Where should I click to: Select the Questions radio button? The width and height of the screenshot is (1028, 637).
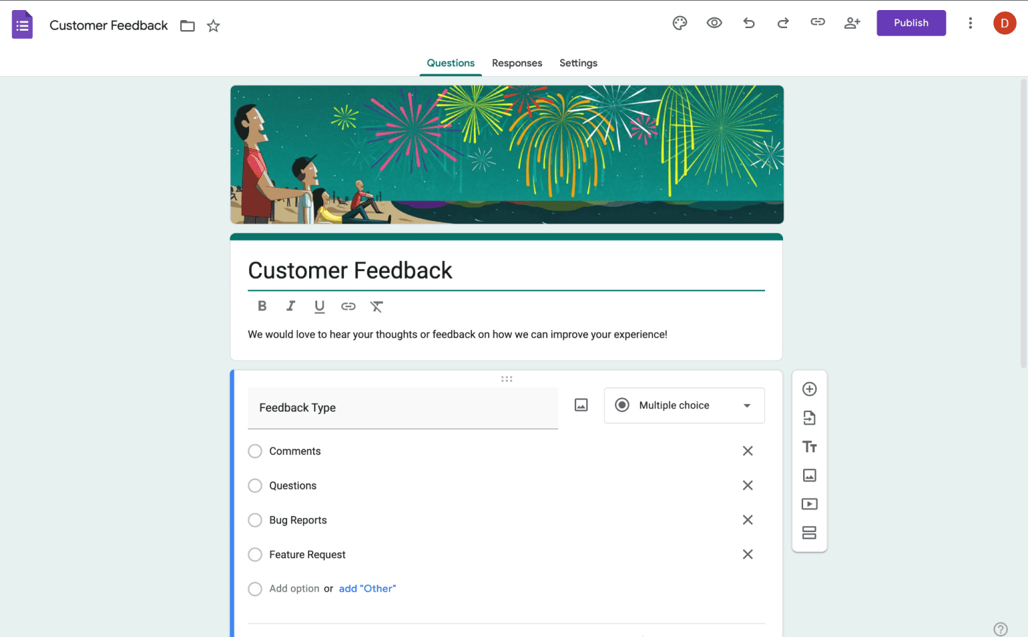[x=255, y=485]
